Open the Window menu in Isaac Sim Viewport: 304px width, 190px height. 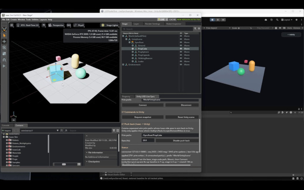point(21,19)
